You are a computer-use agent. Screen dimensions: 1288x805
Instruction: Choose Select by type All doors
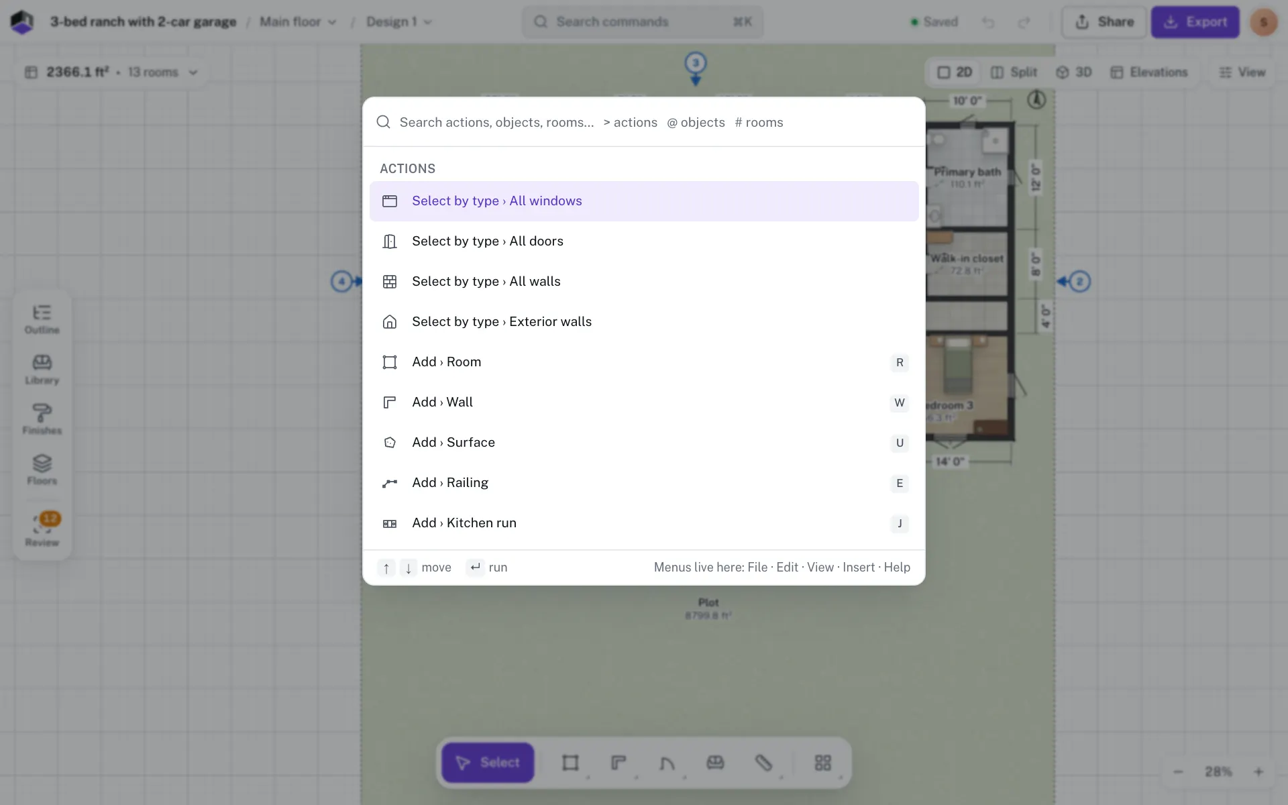click(x=644, y=241)
